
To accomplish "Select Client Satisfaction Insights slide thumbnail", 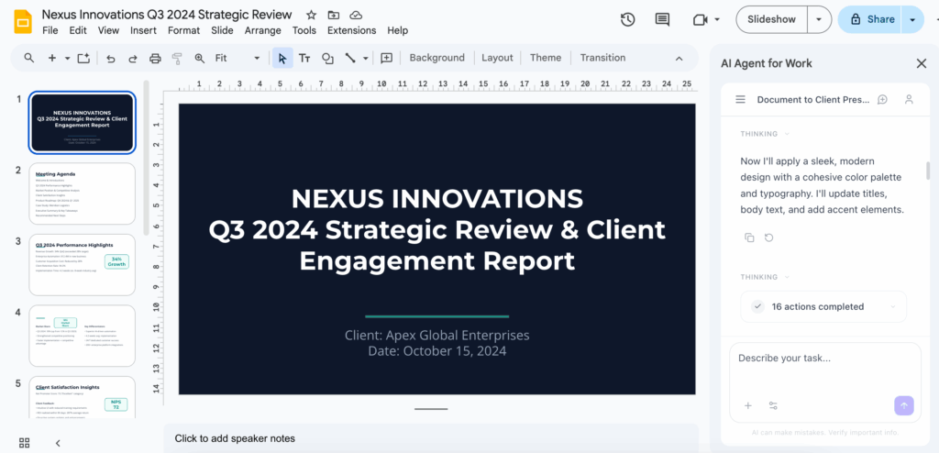I will [x=82, y=397].
